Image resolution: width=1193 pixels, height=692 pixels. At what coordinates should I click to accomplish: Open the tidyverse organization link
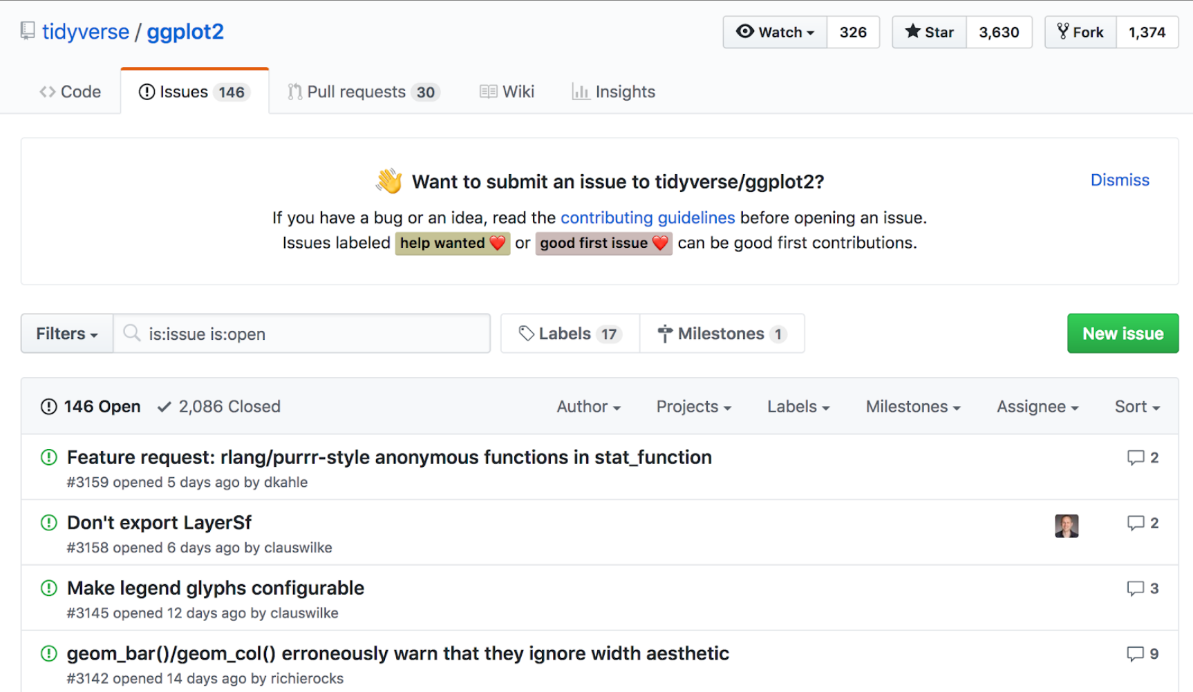[x=86, y=32]
